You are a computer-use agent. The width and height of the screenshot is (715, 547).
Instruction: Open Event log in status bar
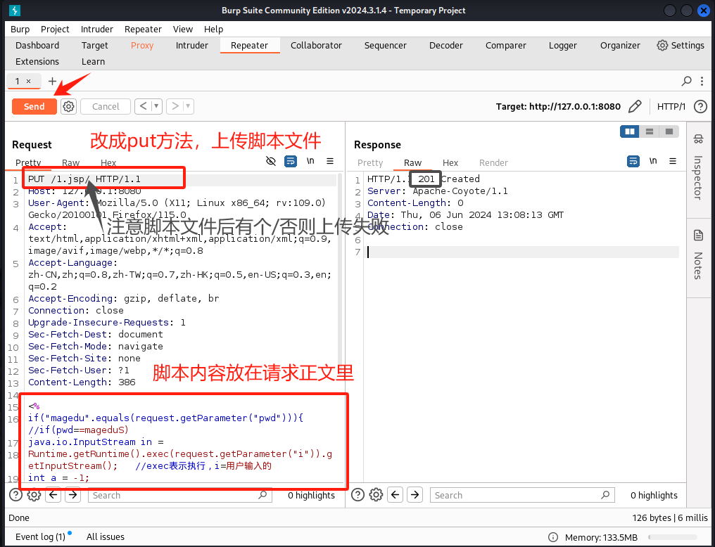[40, 537]
